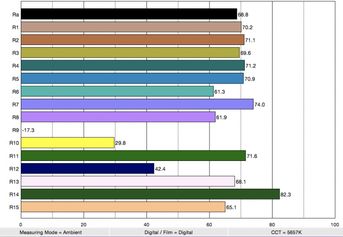
Task: Click the CCT = 5657K field
Action: pos(285,232)
